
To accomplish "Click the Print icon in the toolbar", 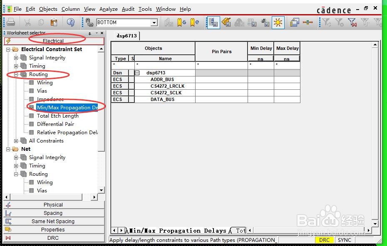I will coord(11,22).
